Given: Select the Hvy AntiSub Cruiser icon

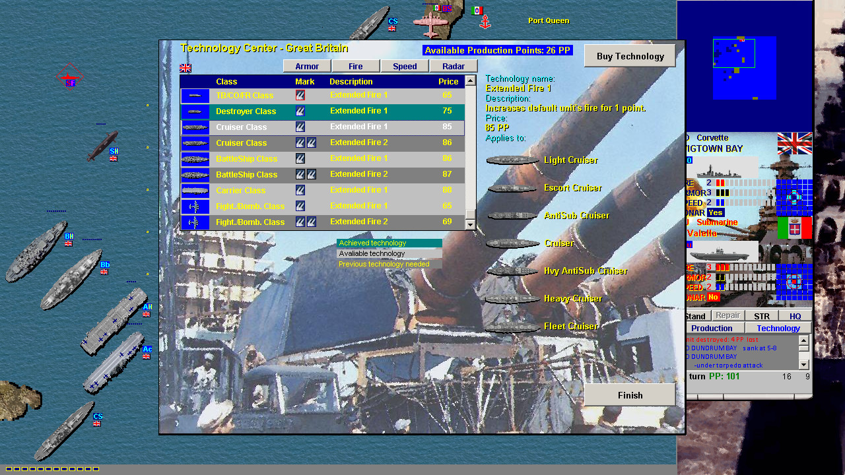Looking at the screenshot, I should click(511, 270).
